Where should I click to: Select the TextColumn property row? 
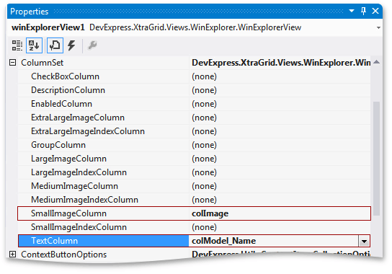tap(194, 241)
